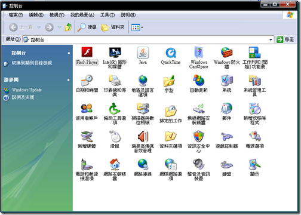The height and width of the screenshot is (215, 301).
Task: Open the 協助工具選項 accessibility icon
Action: 115,108
